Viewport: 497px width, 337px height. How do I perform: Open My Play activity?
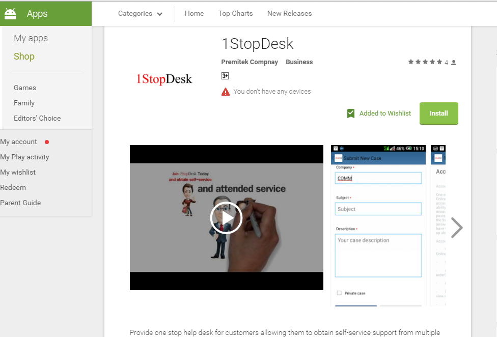point(24,157)
